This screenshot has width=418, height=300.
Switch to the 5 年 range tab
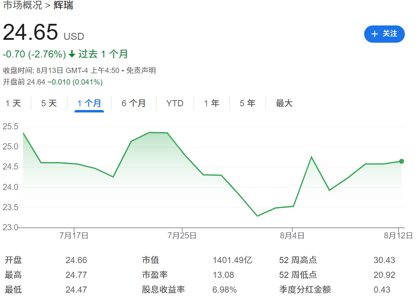click(247, 103)
